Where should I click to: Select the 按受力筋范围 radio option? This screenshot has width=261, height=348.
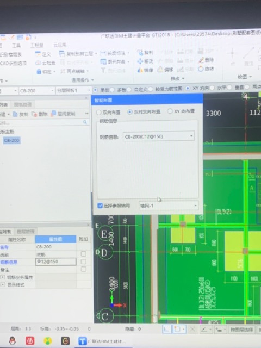[151, 89]
